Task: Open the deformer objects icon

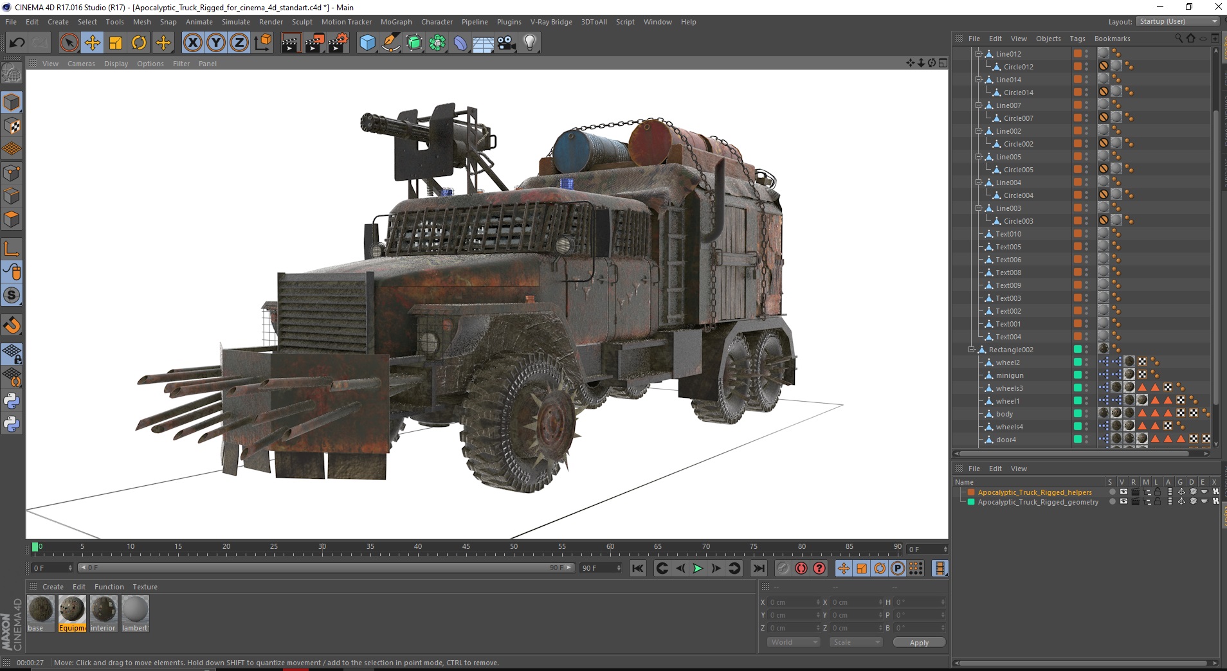Action: pos(460,43)
